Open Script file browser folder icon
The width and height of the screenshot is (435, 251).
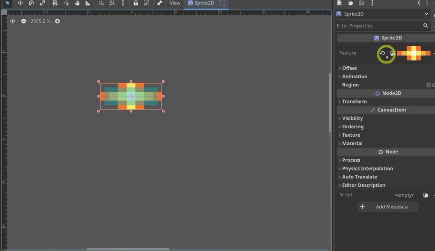pyautogui.click(x=425, y=195)
